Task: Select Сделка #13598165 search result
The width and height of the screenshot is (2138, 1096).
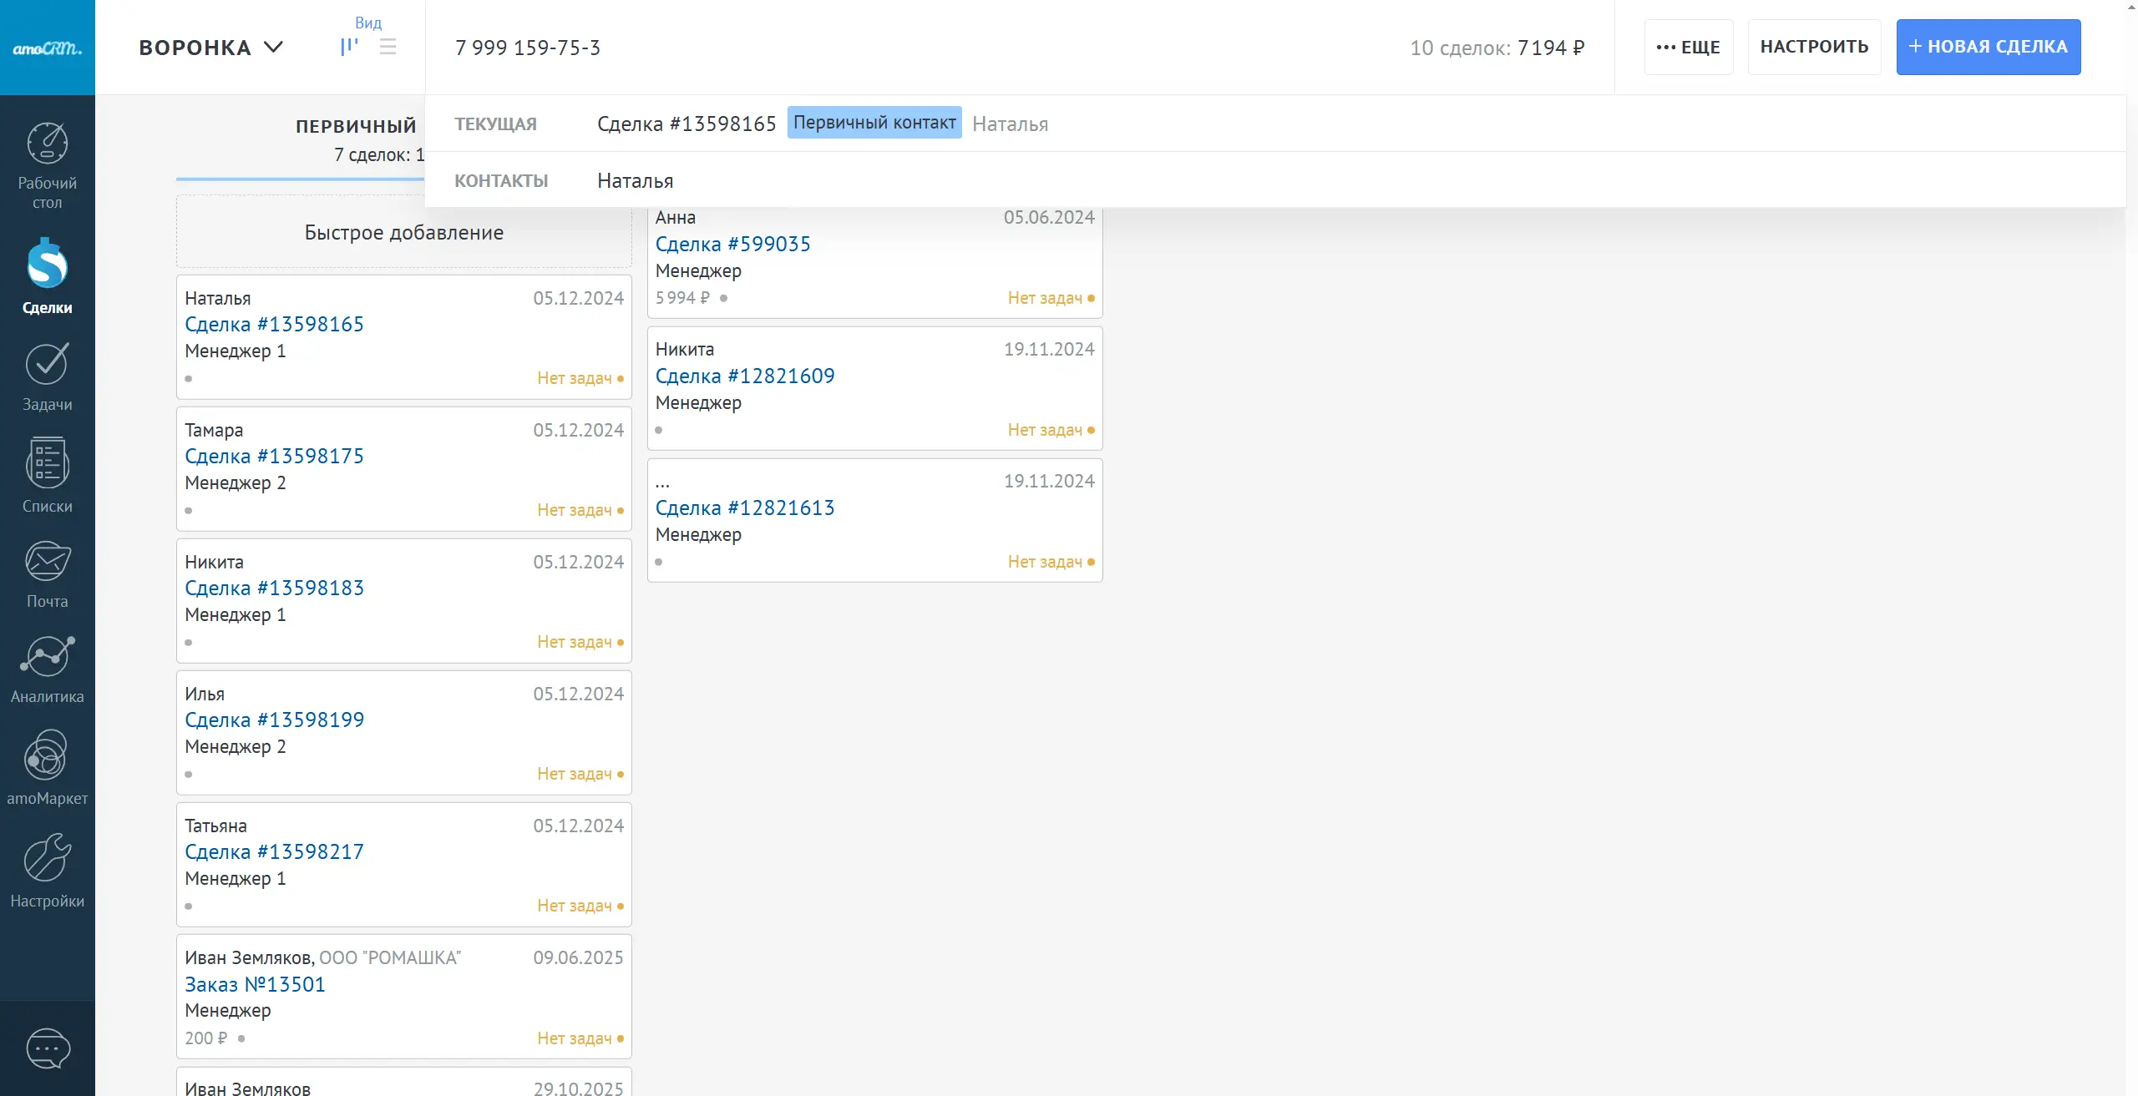Action: point(686,124)
